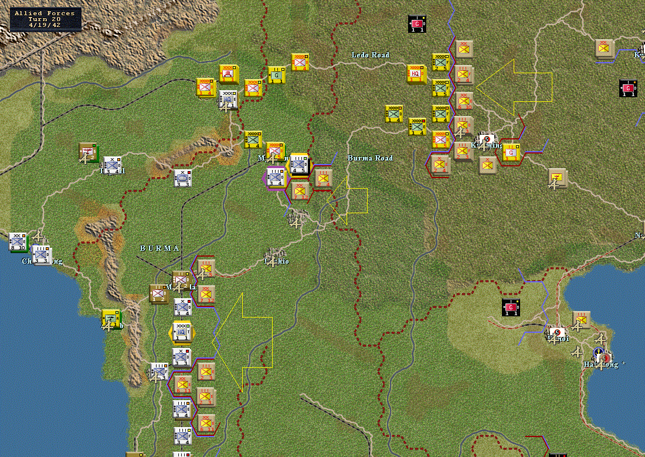
Task: Select the white X brigade 3-4 D below Mandalay
Action: (x=182, y=308)
